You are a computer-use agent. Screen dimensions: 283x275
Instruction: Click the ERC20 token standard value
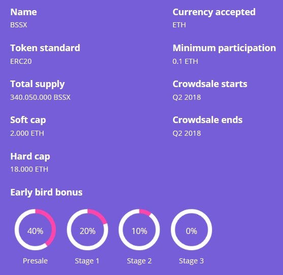pyautogui.click(x=21, y=61)
